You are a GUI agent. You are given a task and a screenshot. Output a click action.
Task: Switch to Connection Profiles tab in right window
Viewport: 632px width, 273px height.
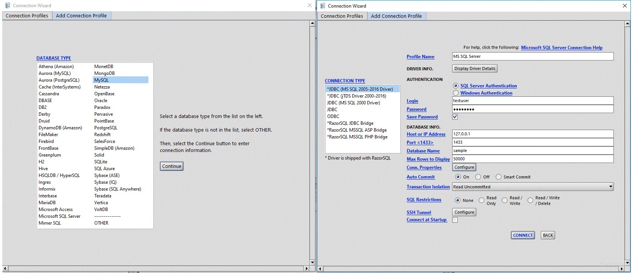(x=342, y=16)
